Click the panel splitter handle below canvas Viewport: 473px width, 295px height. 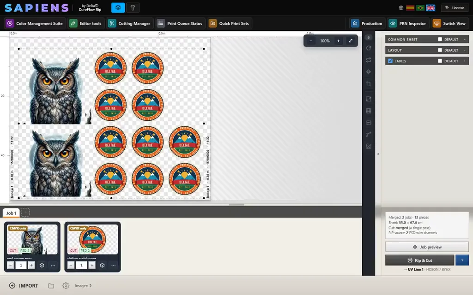point(236,205)
